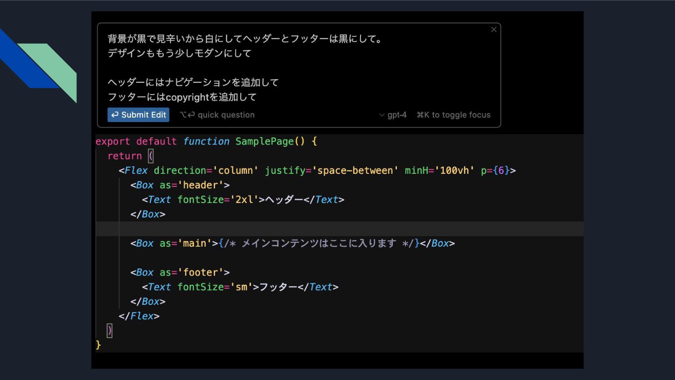
Task: Choose the quick question option
Action: click(217, 115)
